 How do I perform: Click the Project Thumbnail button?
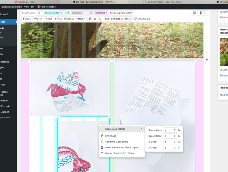[64, 19]
